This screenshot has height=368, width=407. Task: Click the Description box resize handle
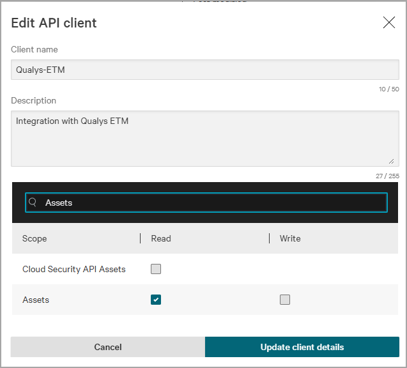tap(390, 162)
